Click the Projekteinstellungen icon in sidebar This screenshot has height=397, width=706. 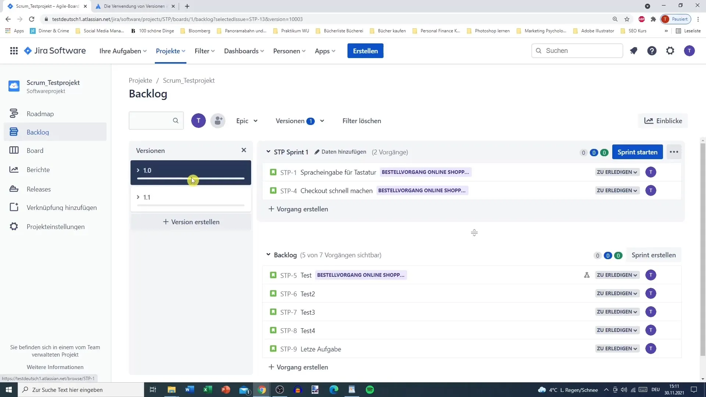(14, 226)
